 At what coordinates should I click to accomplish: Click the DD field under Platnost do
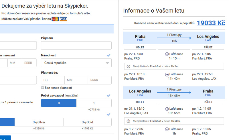(53, 80)
